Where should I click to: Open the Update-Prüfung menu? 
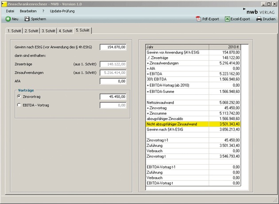point(62,11)
